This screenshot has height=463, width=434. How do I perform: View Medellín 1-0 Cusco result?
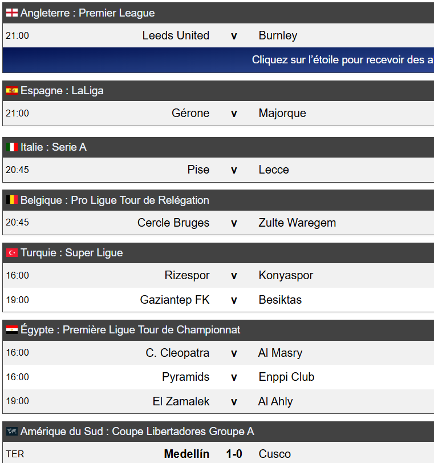click(218, 453)
